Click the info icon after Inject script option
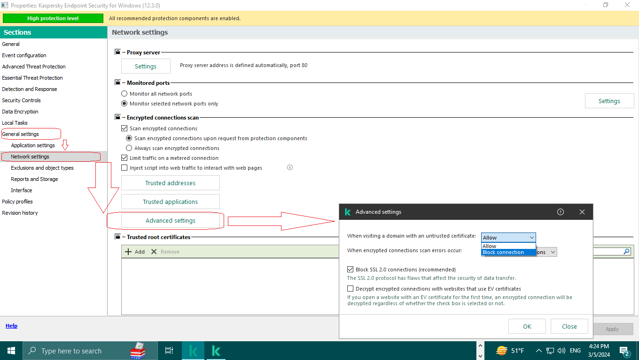 coord(290,167)
